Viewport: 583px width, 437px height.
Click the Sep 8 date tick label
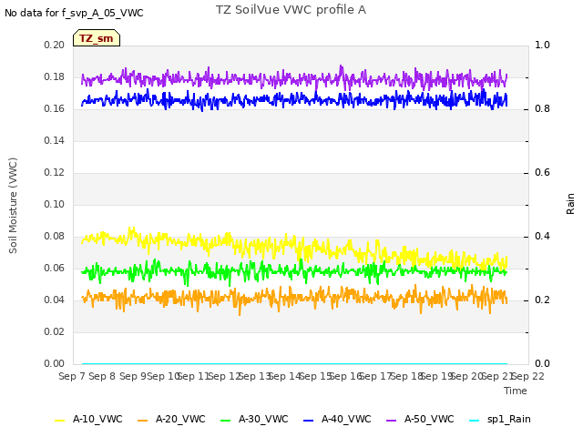[102, 376]
